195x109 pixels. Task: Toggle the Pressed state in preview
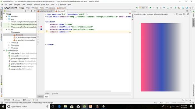137,14
